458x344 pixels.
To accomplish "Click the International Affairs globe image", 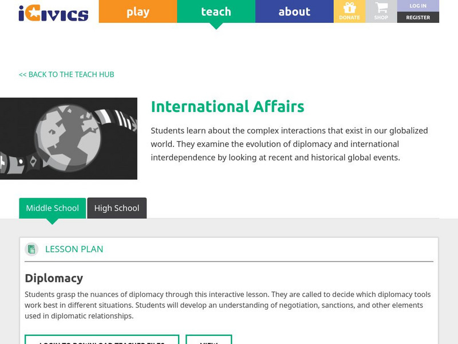I will (x=69, y=139).
